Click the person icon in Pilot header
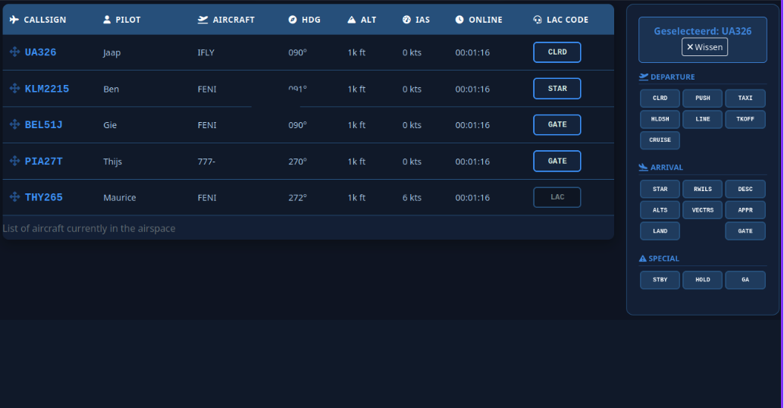The image size is (784, 408). point(106,20)
